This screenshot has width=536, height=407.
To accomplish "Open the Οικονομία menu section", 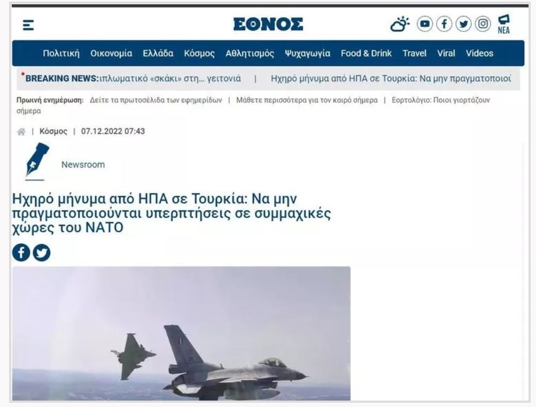I will 111,53.
